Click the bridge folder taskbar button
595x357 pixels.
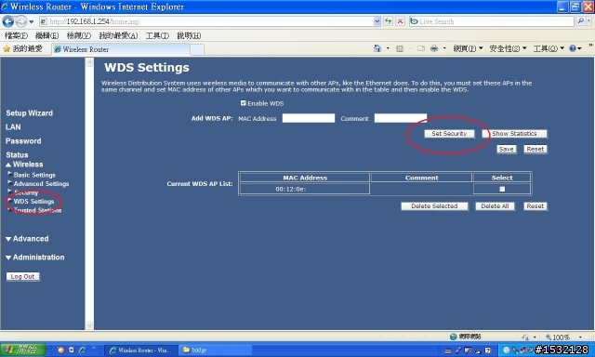216,350
